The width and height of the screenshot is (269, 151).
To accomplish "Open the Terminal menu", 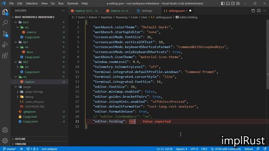I will click(x=73, y=3).
